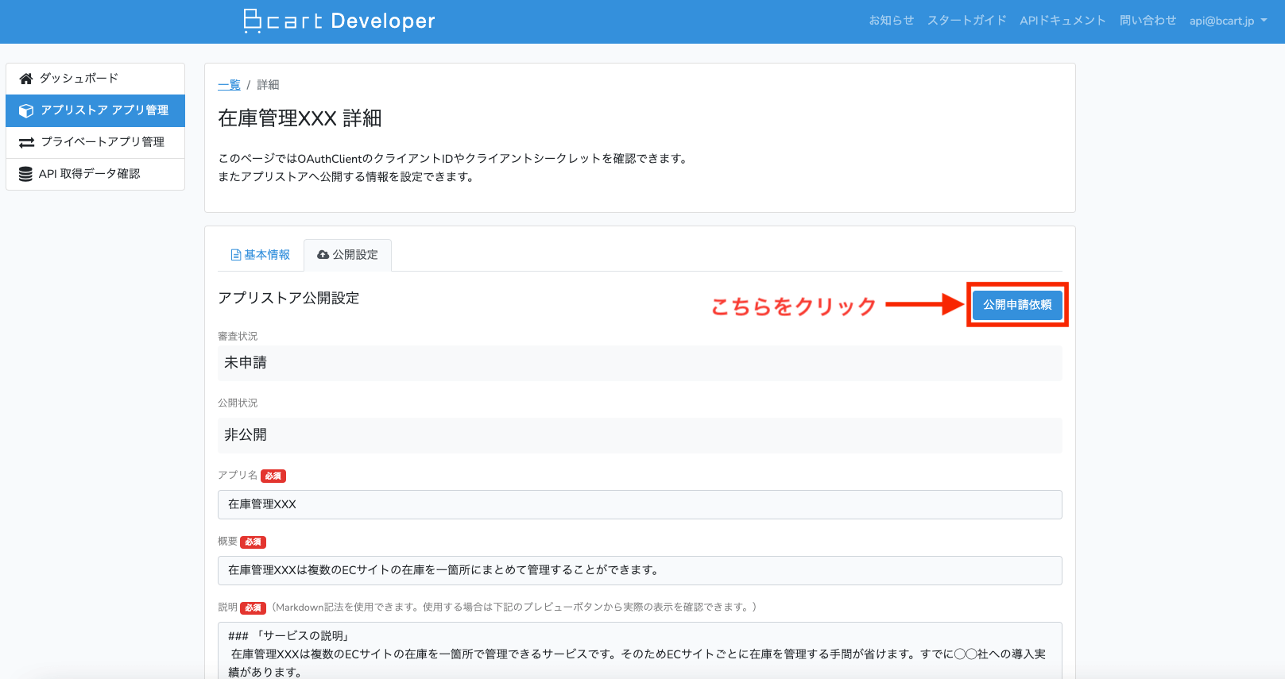The width and height of the screenshot is (1285, 679).
Task: Click the 基本情報 document icon
Action: point(235,255)
